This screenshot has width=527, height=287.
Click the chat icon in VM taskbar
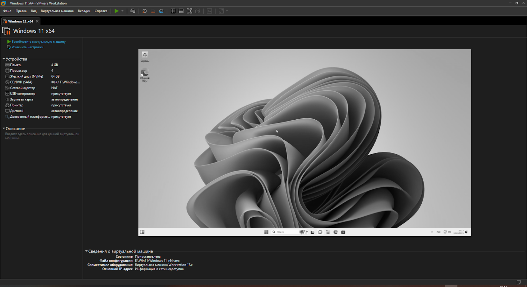pyautogui.click(x=320, y=232)
